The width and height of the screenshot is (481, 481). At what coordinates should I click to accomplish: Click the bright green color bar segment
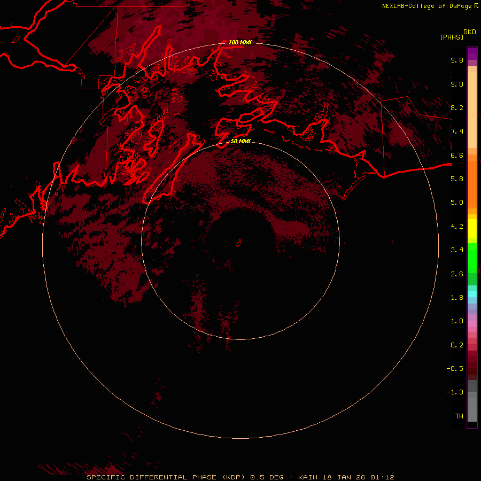tap(472, 259)
